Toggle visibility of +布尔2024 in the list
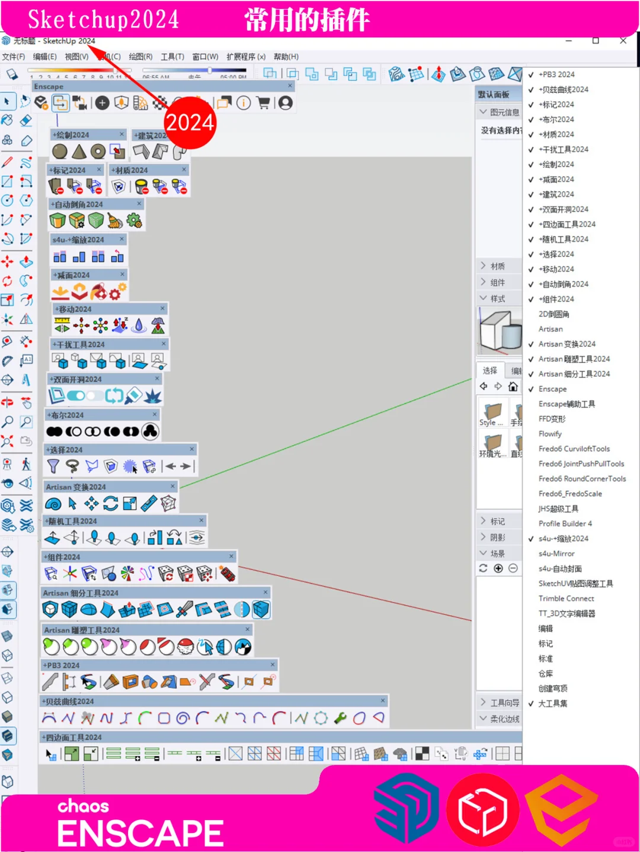 (530, 119)
